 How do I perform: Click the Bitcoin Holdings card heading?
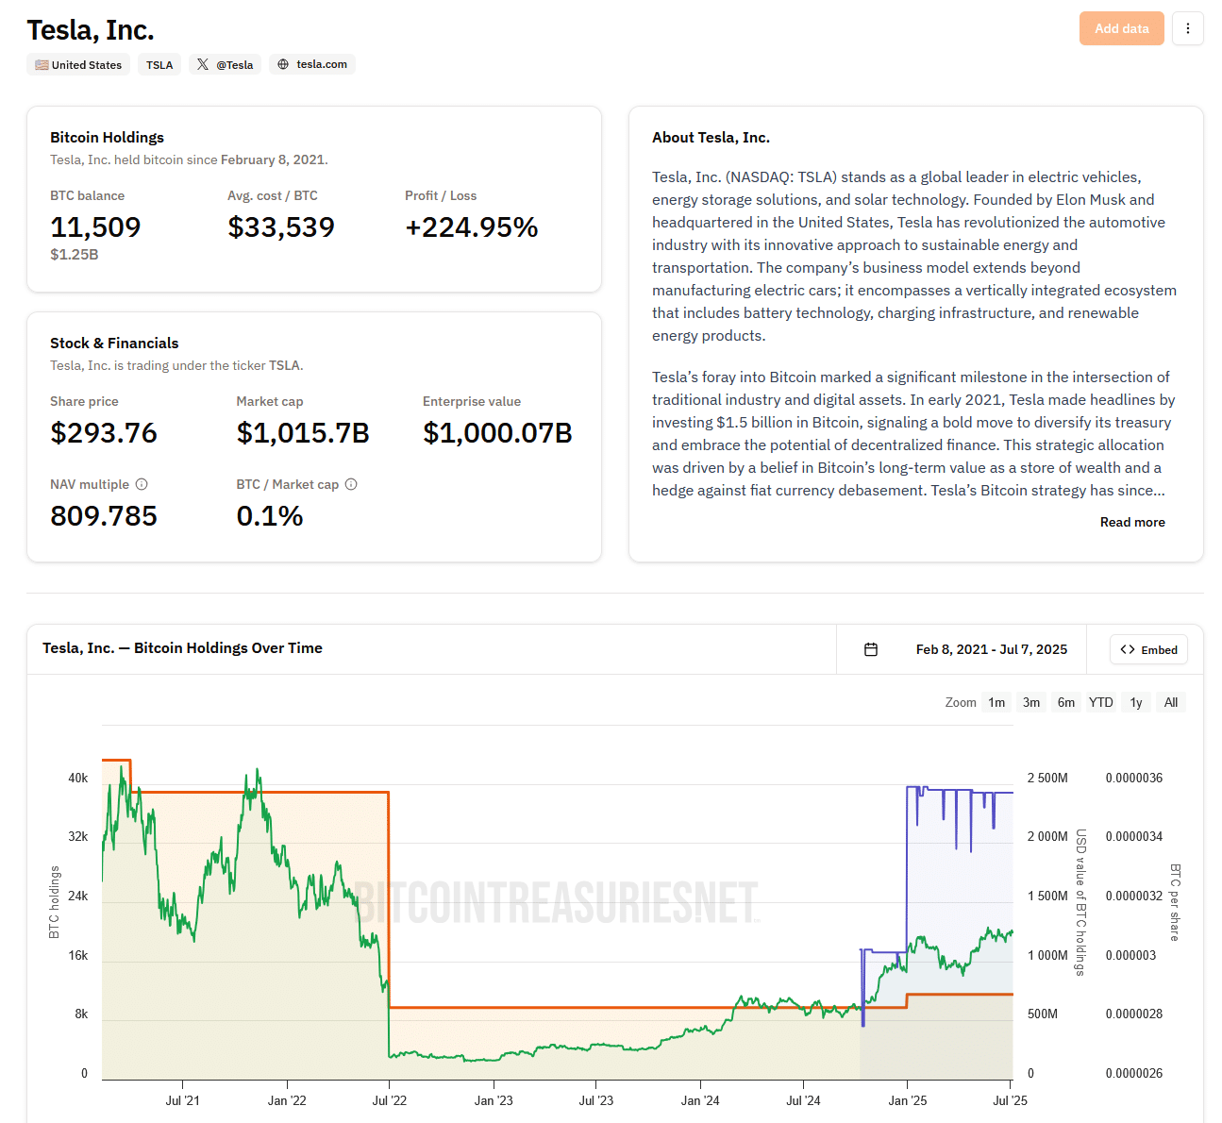108,138
